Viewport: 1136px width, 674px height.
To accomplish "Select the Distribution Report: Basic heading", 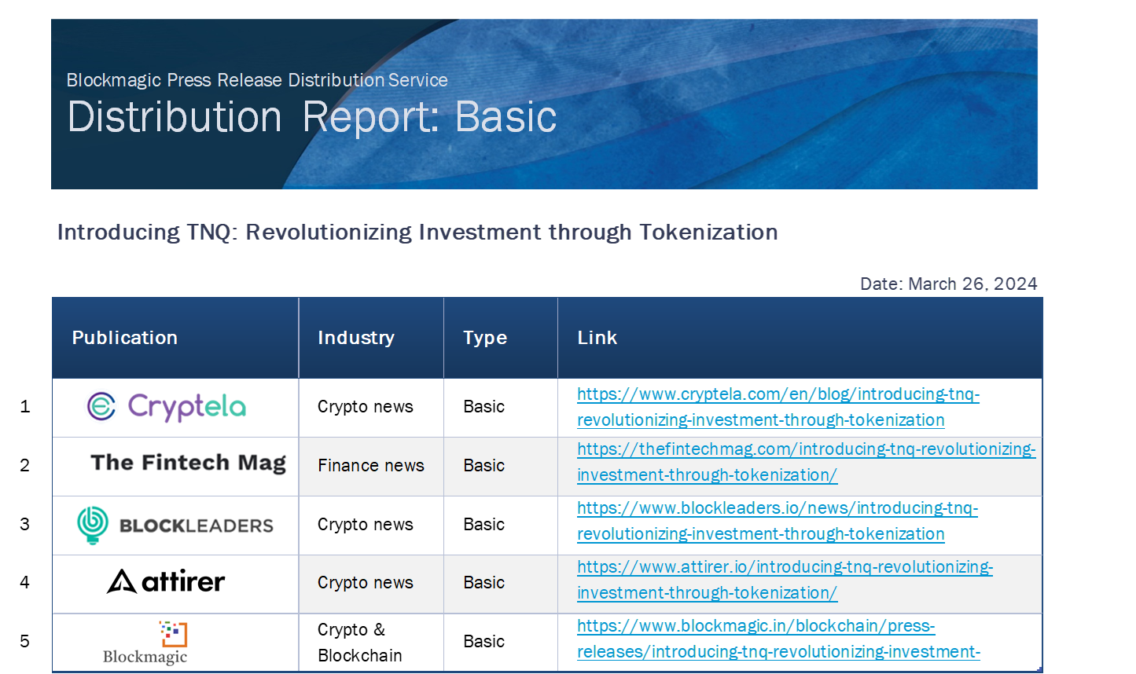I will point(312,117).
